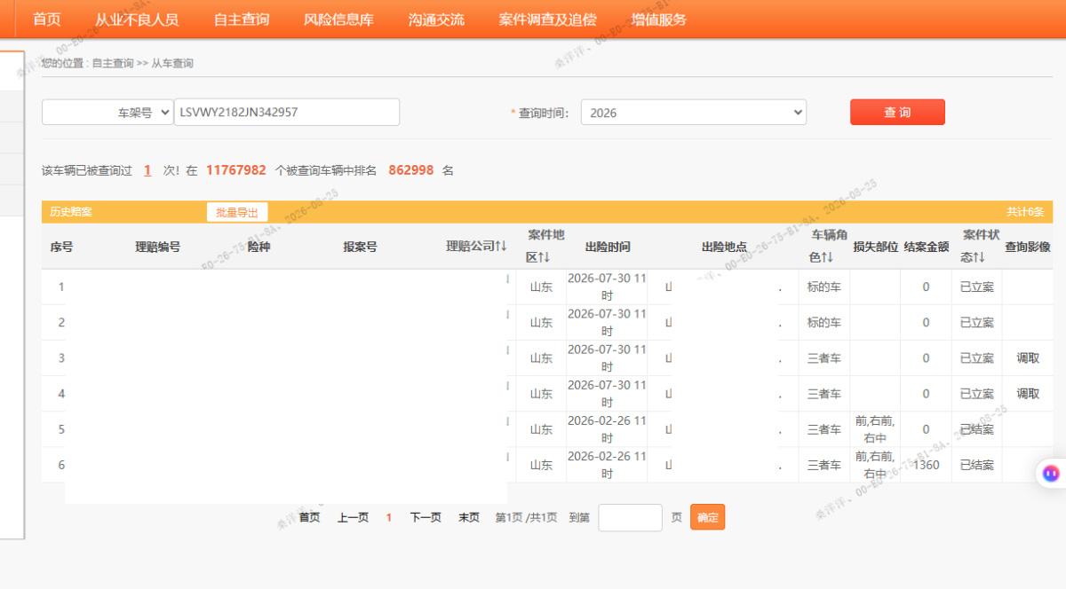The height and width of the screenshot is (589, 1066).
Task: Click the 确定 page jump button
Action: (x=708, y=517)
